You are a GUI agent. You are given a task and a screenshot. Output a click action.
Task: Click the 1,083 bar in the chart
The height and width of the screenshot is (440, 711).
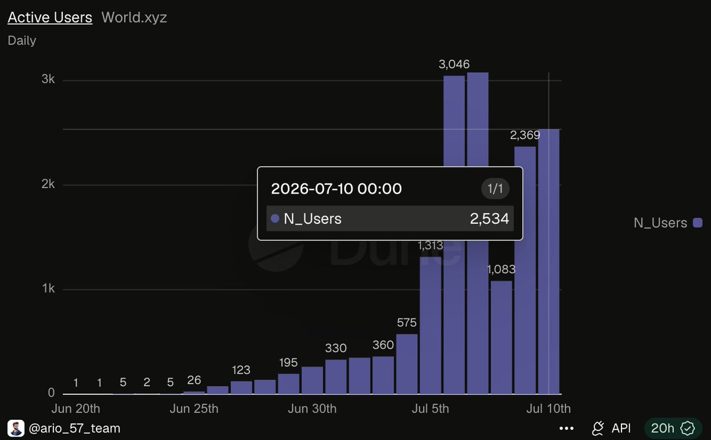(x=501, y=338)
